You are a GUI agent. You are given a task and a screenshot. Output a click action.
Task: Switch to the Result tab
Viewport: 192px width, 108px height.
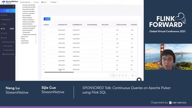click(x=47, y=19)
